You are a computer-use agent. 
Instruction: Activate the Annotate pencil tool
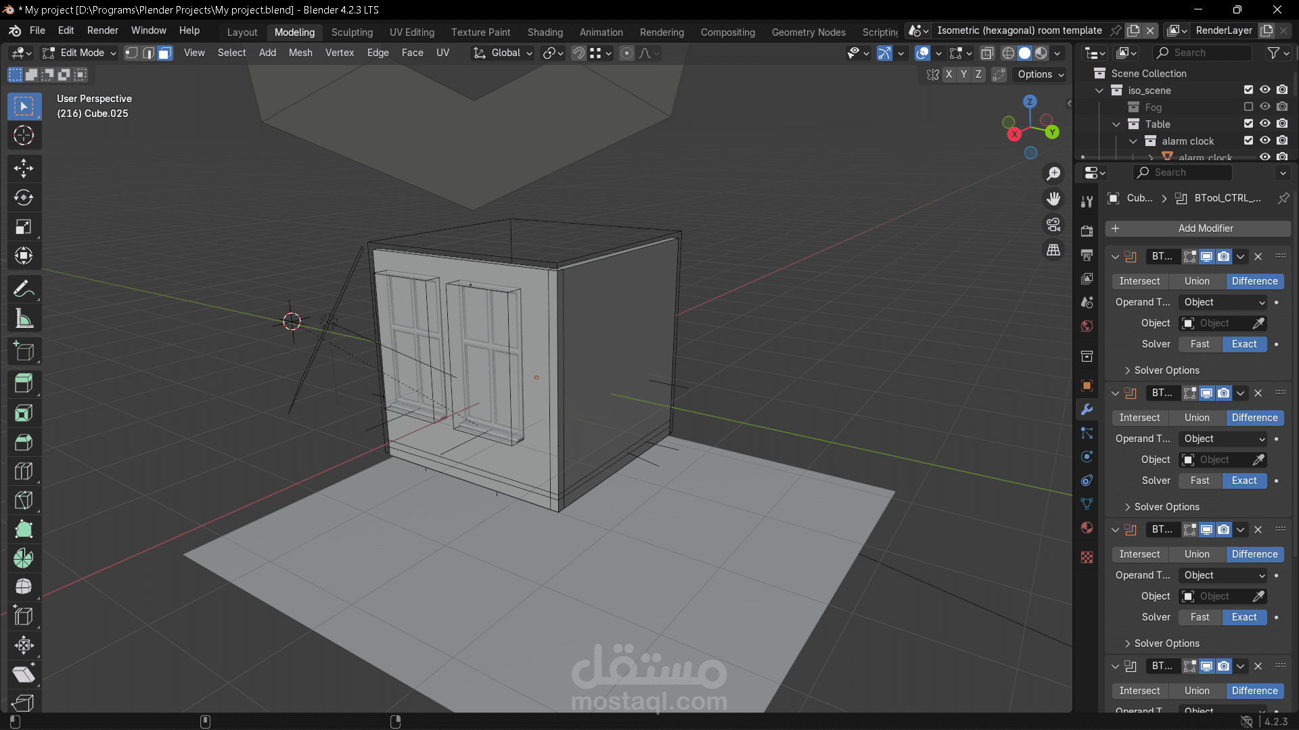point(24,289)
